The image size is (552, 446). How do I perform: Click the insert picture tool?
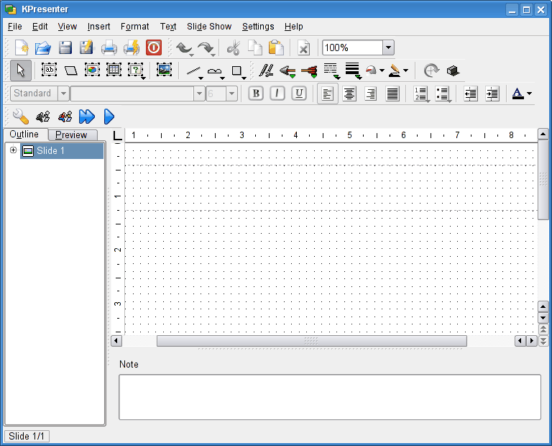164,70
